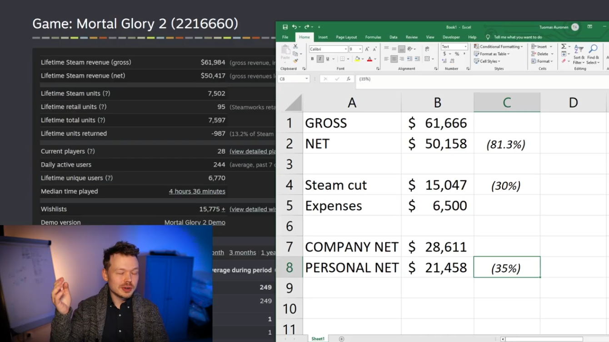Apply Merge & Center to cells
The image size is (609, 342).
(427, 59)
